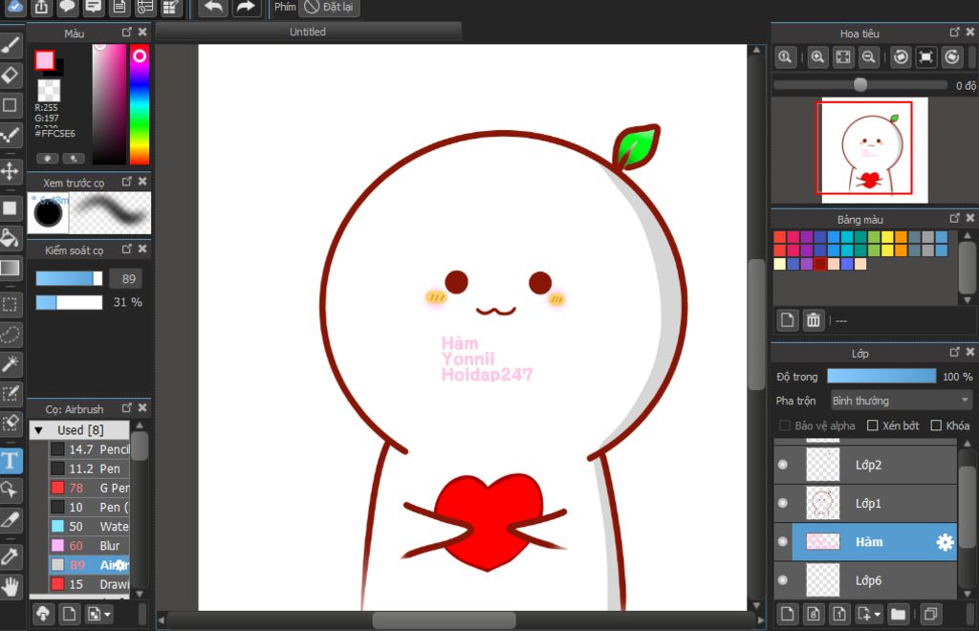Enable Xén bớt clipping checkbox
The image size is (979, 631).
873,425
